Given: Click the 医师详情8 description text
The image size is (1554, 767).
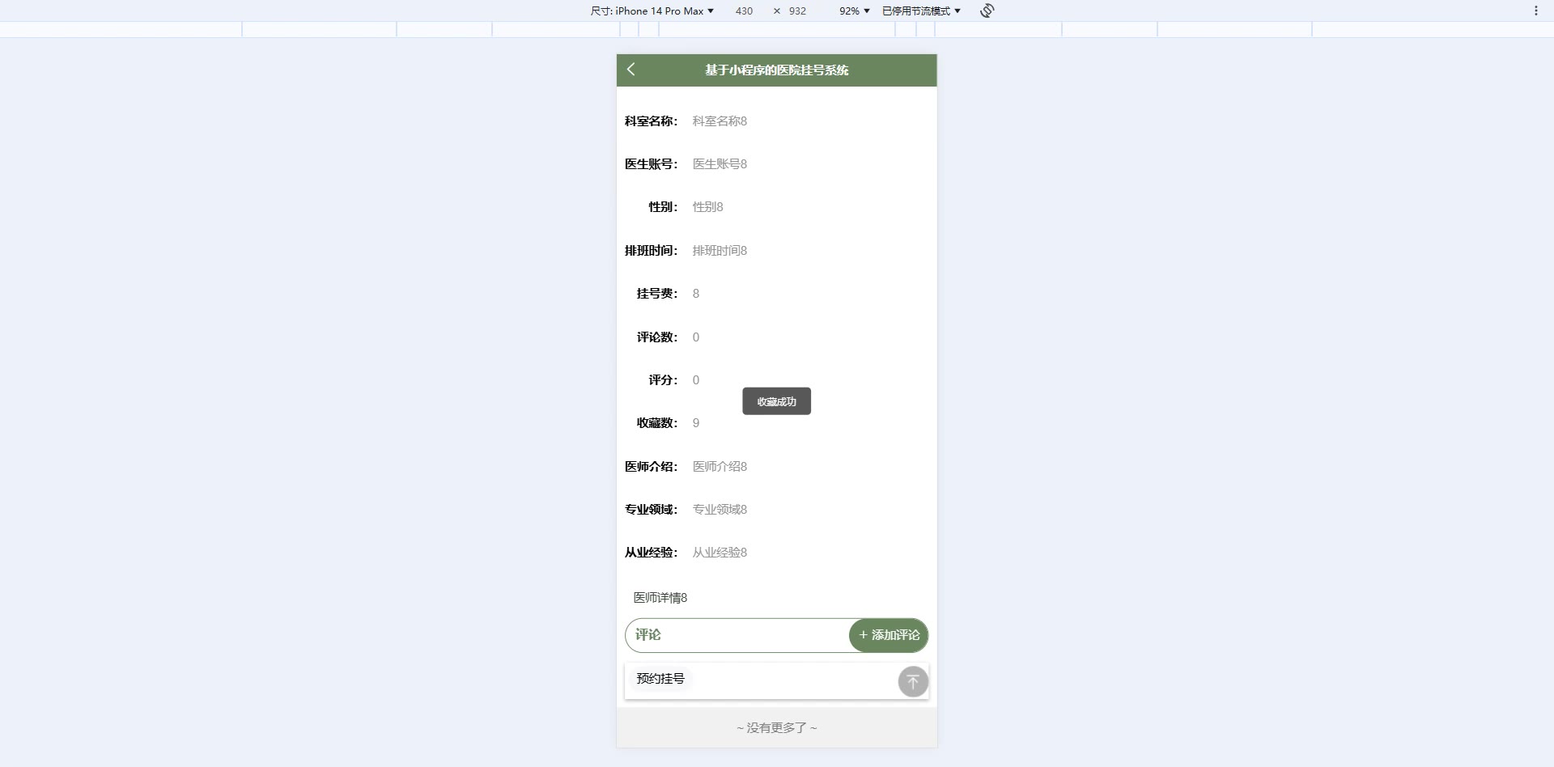Looking at the screenshot, I should click(x=660, y=598).
